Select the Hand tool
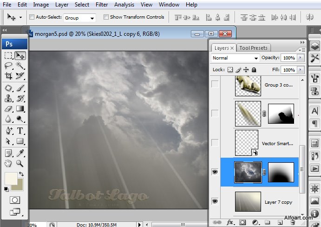This screenshot has width=321, height=227. [x=8, y=163]
